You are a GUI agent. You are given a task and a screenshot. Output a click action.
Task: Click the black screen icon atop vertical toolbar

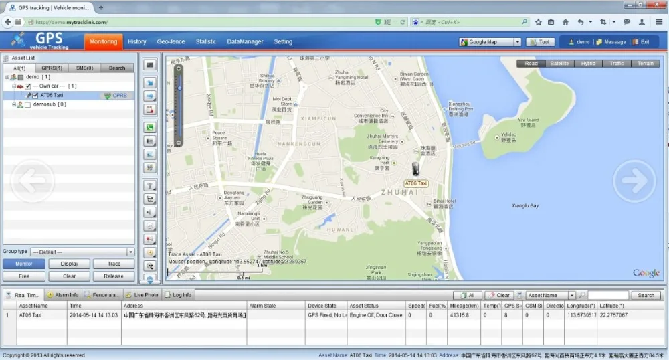point(151,65)
